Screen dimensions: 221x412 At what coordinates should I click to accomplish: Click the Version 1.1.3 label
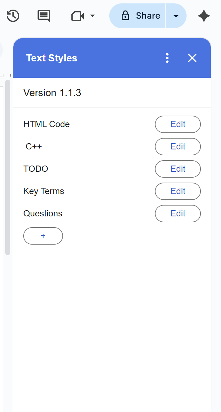click(x=52, y=93)
